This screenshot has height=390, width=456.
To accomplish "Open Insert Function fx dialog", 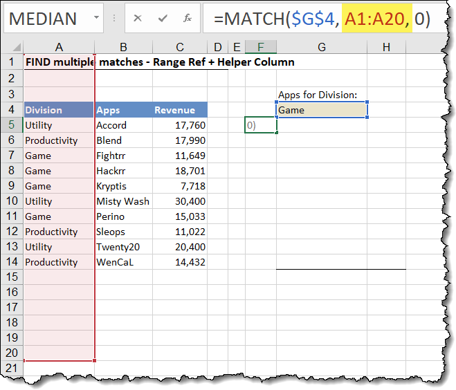I will tap(187, 19).
